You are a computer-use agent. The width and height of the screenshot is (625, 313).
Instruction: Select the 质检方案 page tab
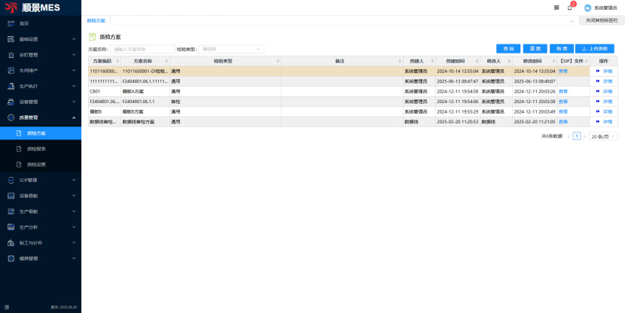point(96,20)
